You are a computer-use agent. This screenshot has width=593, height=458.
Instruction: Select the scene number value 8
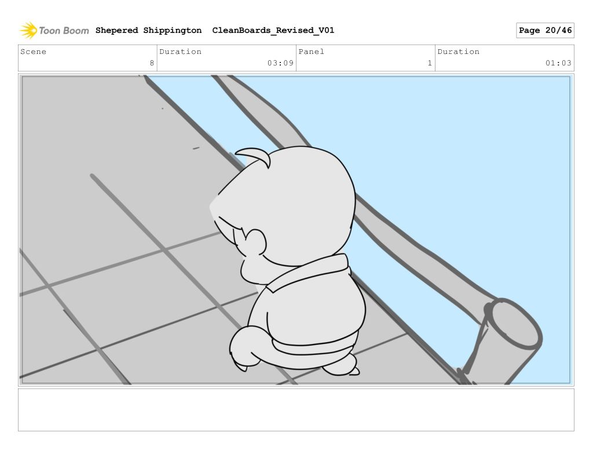tap(152, 63)
